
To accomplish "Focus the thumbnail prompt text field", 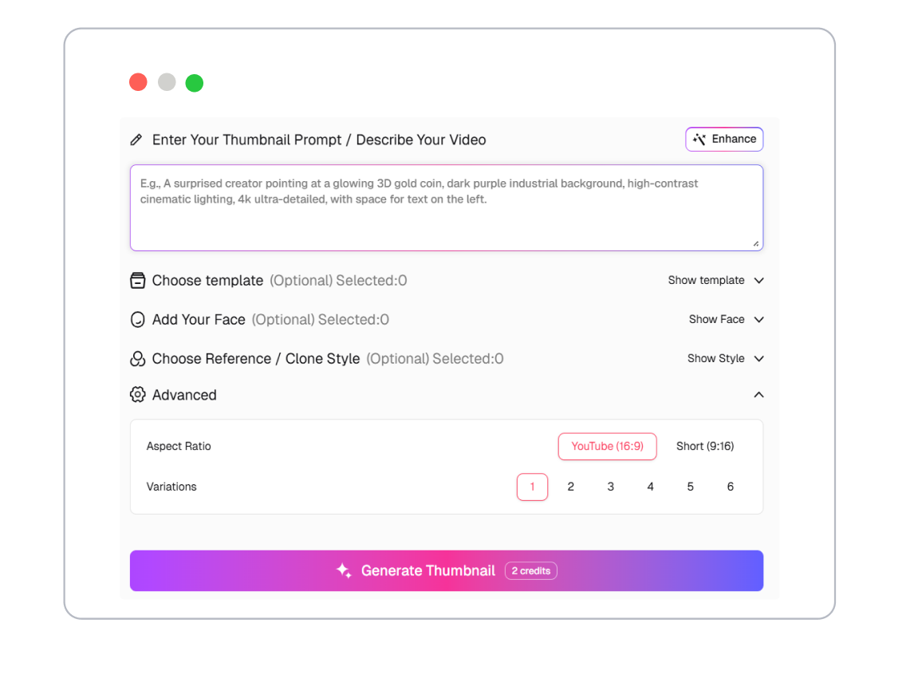I will click(x=447, y=208).
